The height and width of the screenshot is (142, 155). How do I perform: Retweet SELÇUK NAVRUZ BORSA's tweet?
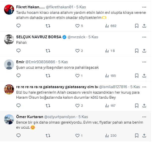tap(48, 51)
